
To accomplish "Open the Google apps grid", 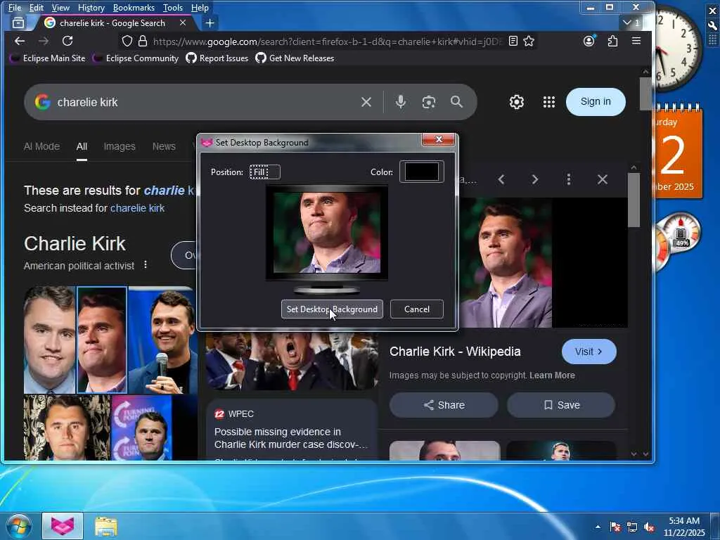I will tap(548, 102).
